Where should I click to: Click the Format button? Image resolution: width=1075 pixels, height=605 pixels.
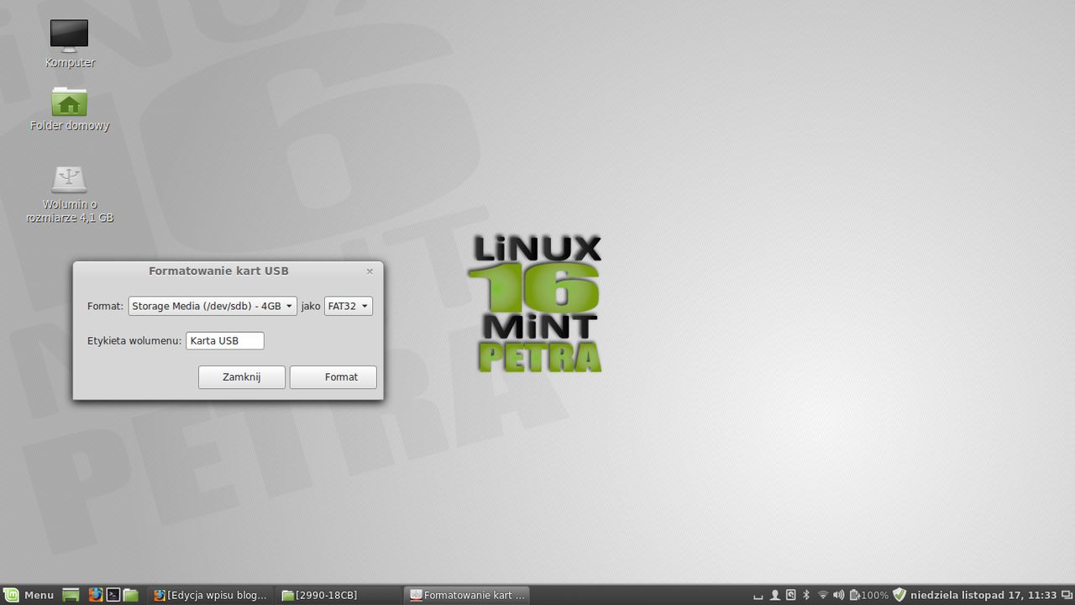tap(333, 377)
